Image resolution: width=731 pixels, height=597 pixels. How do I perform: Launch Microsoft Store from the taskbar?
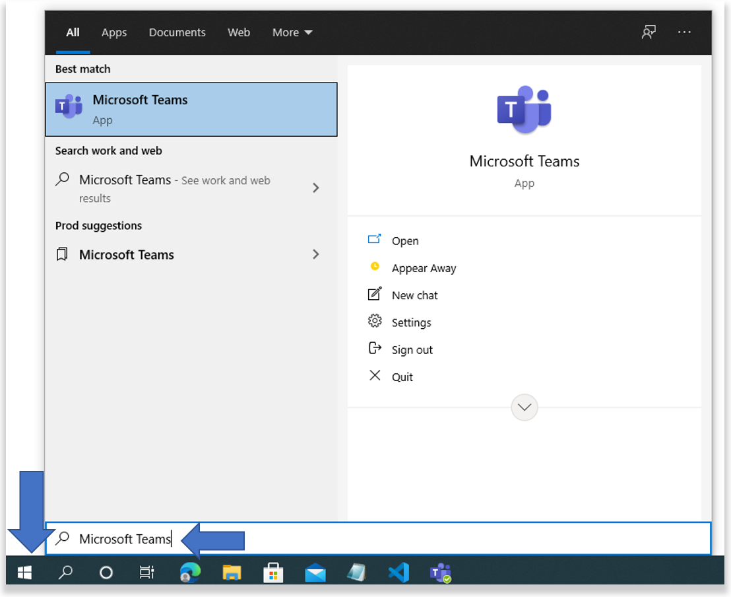pyautogui.click(x=273, y=573)
